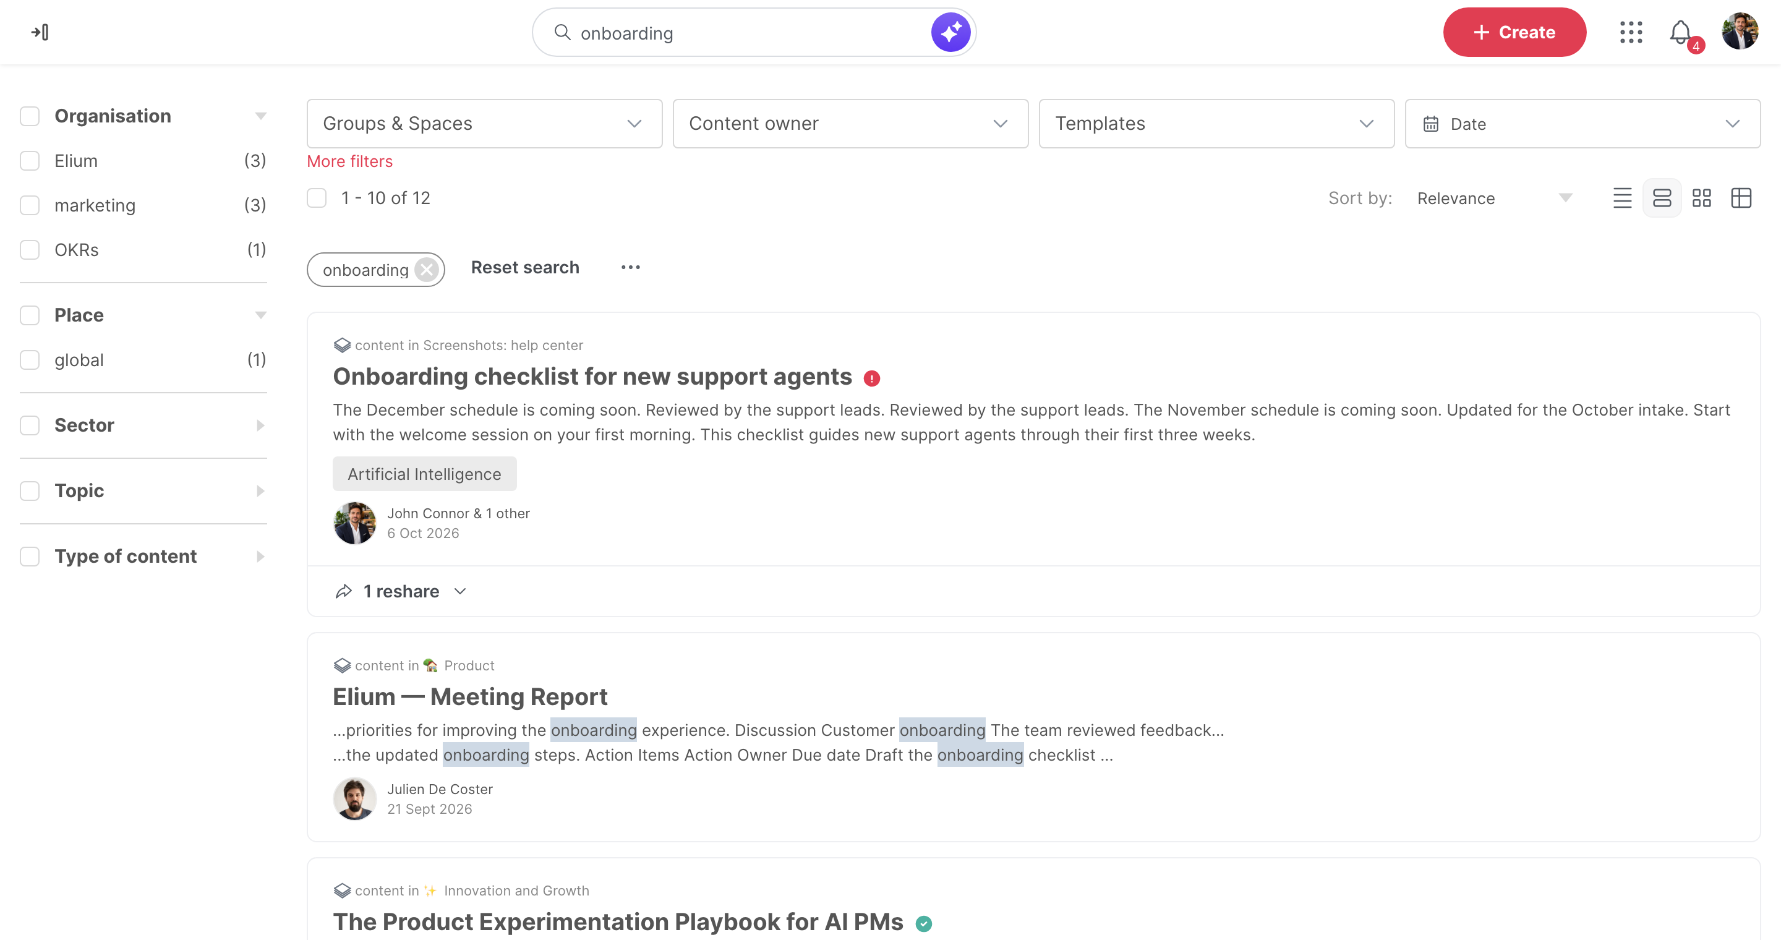Open the Sort by Relevance dropdown
Viewport: 1781px width, 940px height.
pos(1495,199)
